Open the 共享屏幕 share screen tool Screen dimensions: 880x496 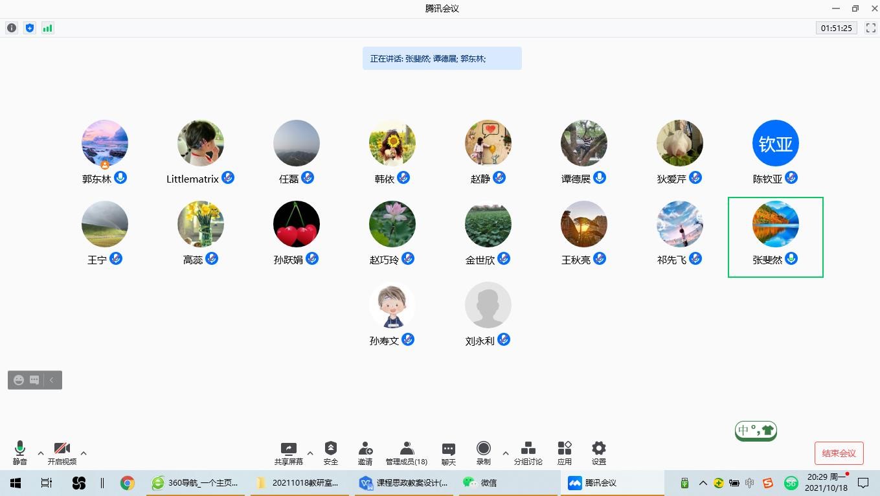(288, 453)
